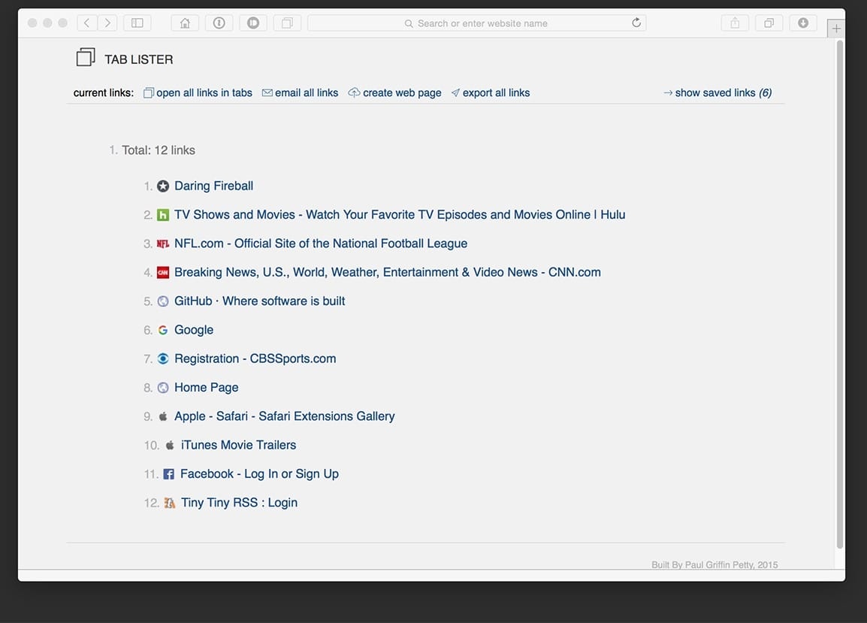This screenshot has height=623, width=867.
Task: Click the Daring Fireball star favicon
Action: point(162,186)
